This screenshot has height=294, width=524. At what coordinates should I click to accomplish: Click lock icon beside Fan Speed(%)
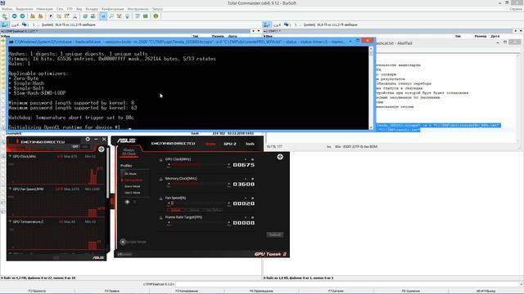pyautogui.click(x=160, y=198)
